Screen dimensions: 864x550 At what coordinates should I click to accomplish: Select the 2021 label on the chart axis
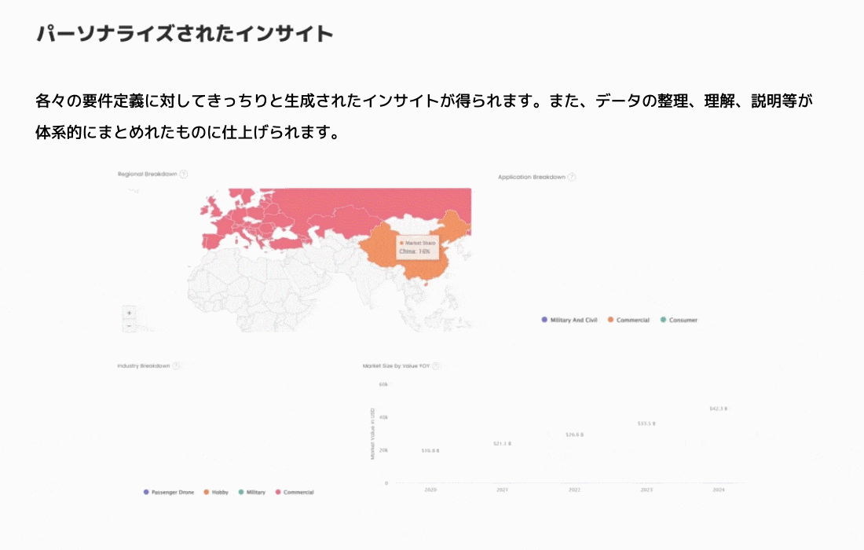[502, 490]
